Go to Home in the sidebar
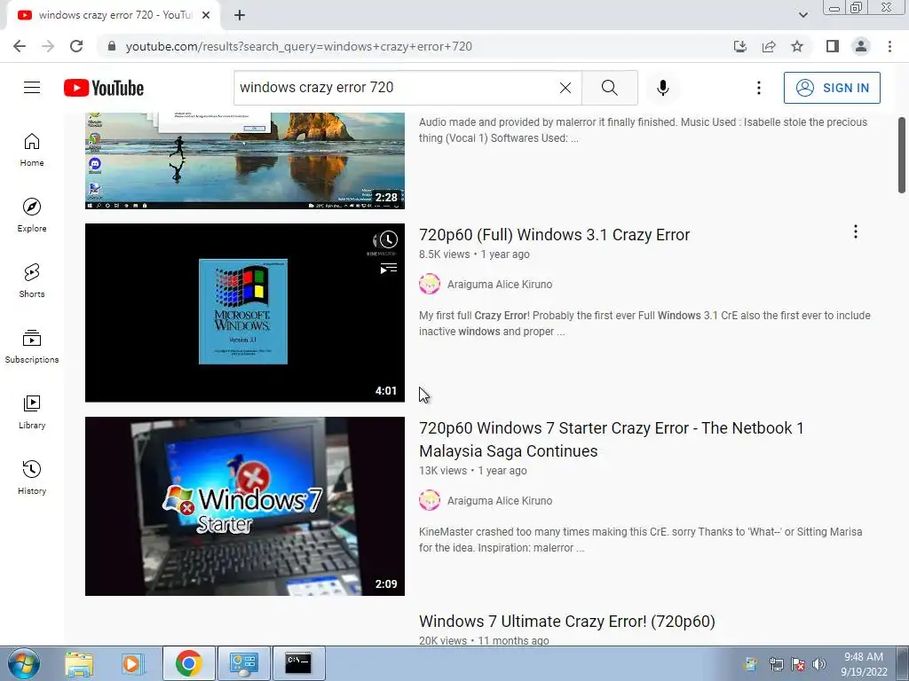The image size is (909, 681). click(32, 150)
